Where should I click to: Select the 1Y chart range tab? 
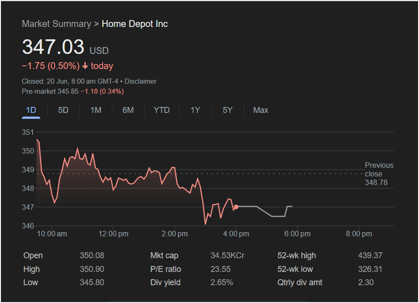coord(195,110)
